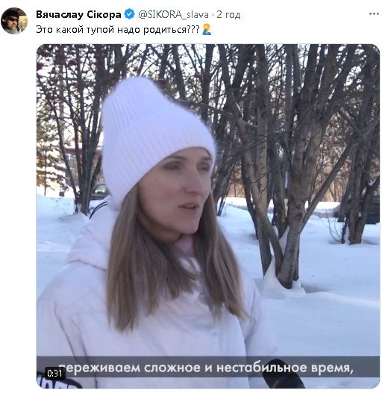Open the tweet via the '2 год' timestamp
This screenshot has width=382, height=393.
click(x=228, y=14)
